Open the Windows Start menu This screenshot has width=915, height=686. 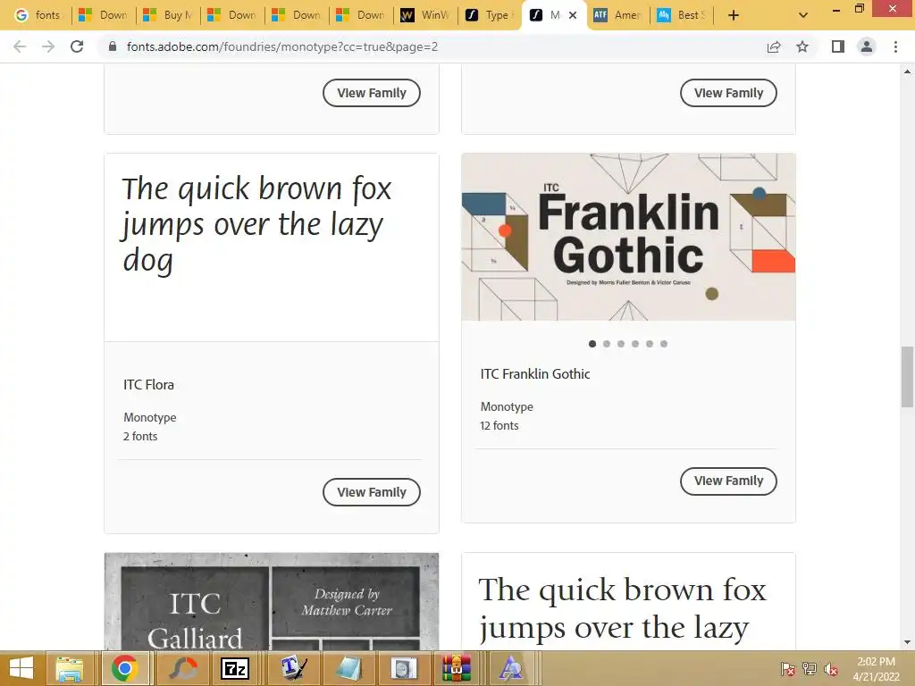[21, 668]
